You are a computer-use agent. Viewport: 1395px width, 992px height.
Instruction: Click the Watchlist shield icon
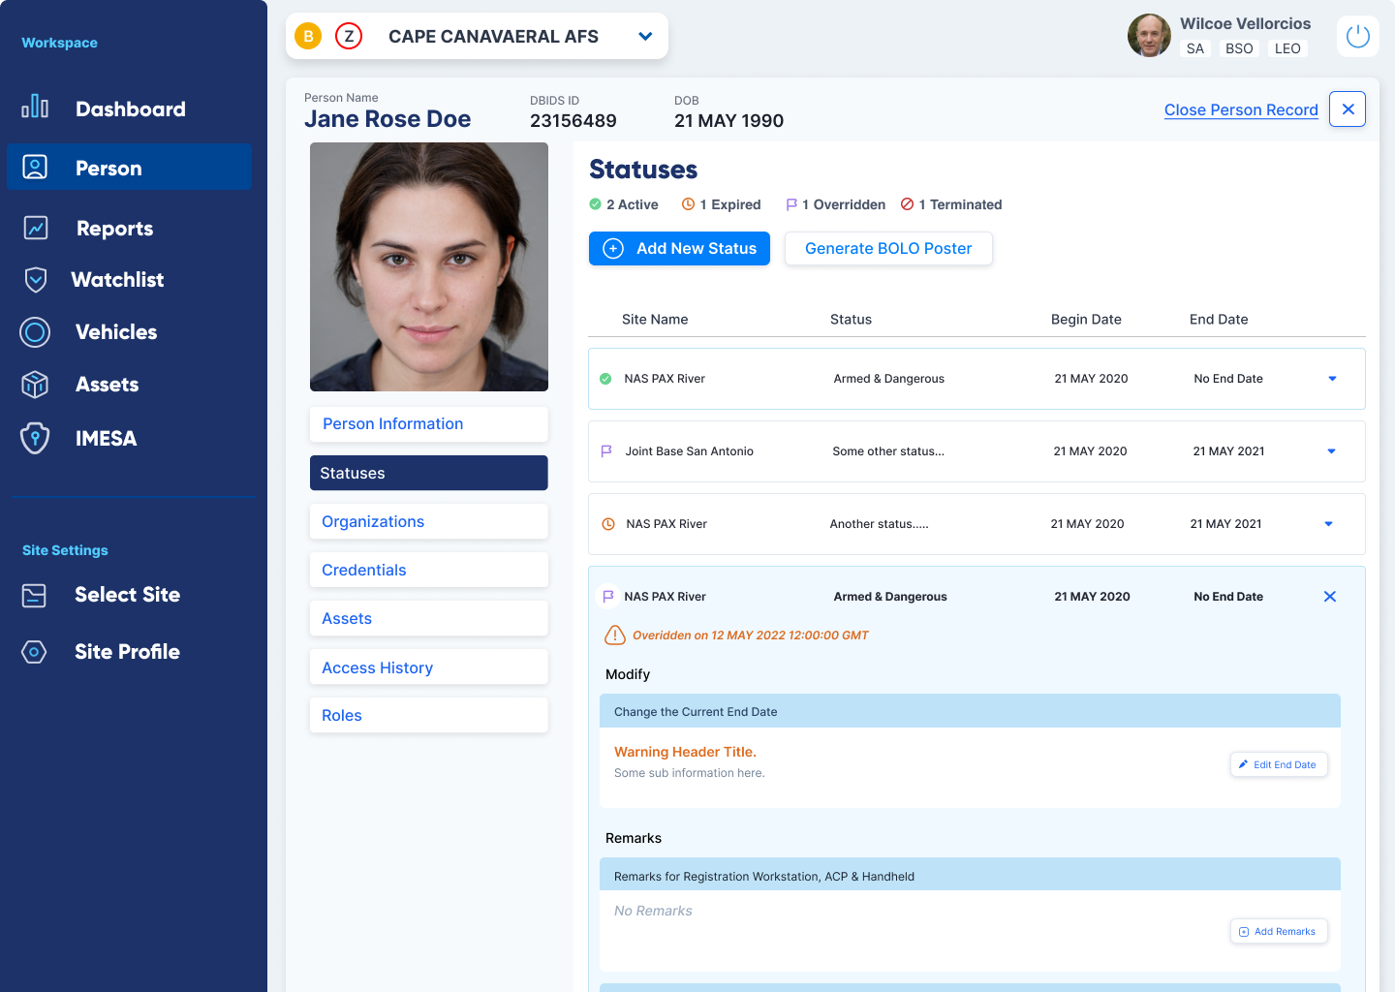coord(36,280)
